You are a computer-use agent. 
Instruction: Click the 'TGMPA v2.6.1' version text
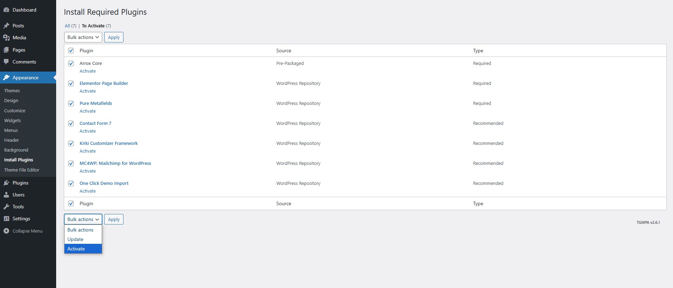coord(648,222)
